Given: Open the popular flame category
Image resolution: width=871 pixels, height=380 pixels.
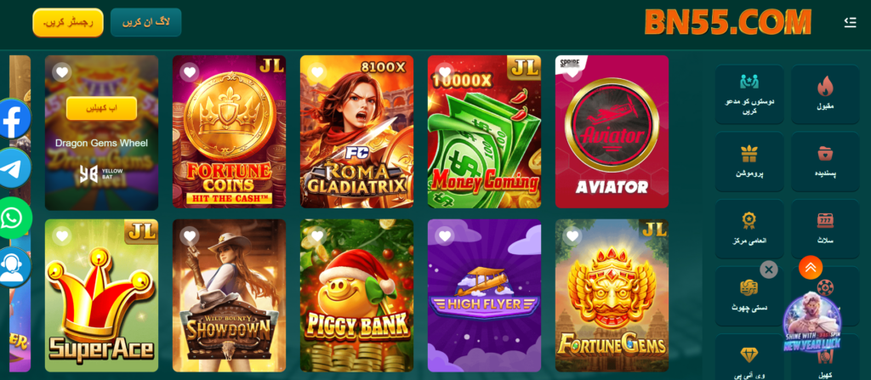Looking at the screenshot, I should click(825, 94).
